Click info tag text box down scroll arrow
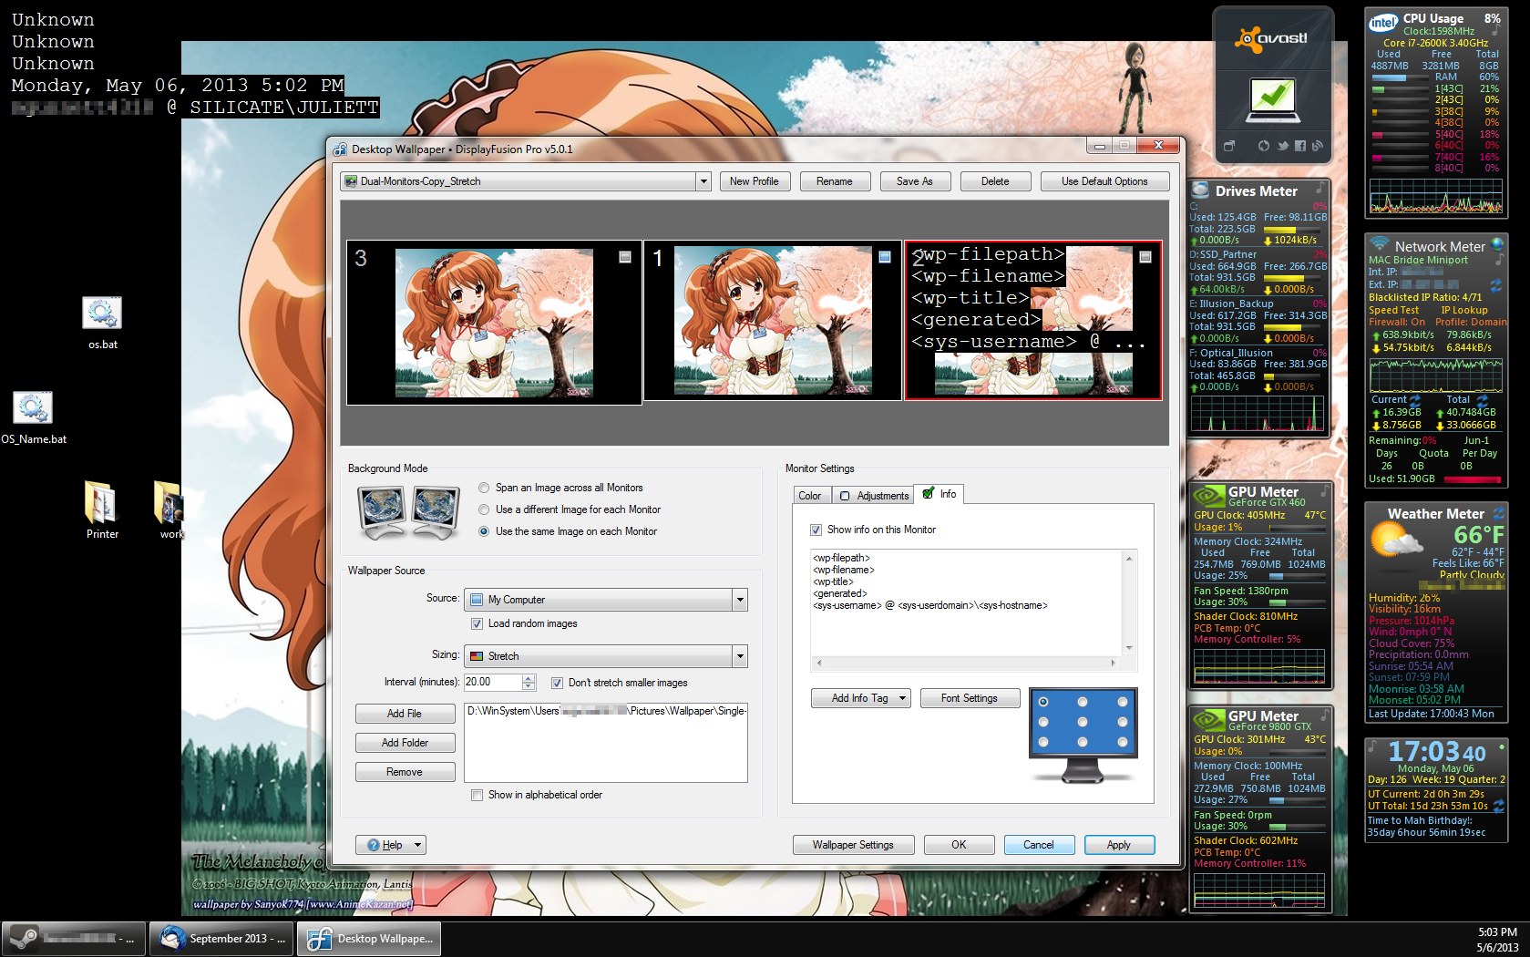Screen dimensions: 1530x957 point(1129,648)
